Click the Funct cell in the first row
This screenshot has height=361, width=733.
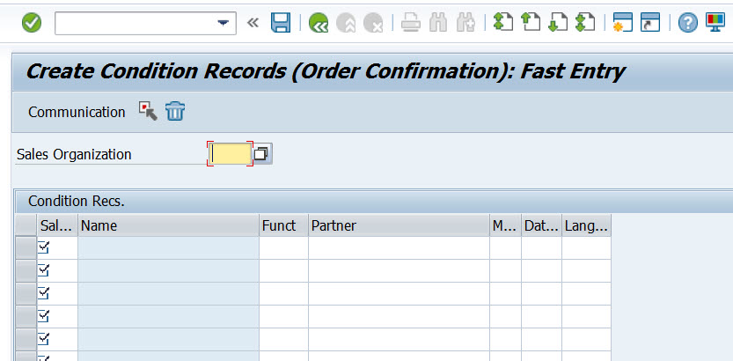[283, 247]
